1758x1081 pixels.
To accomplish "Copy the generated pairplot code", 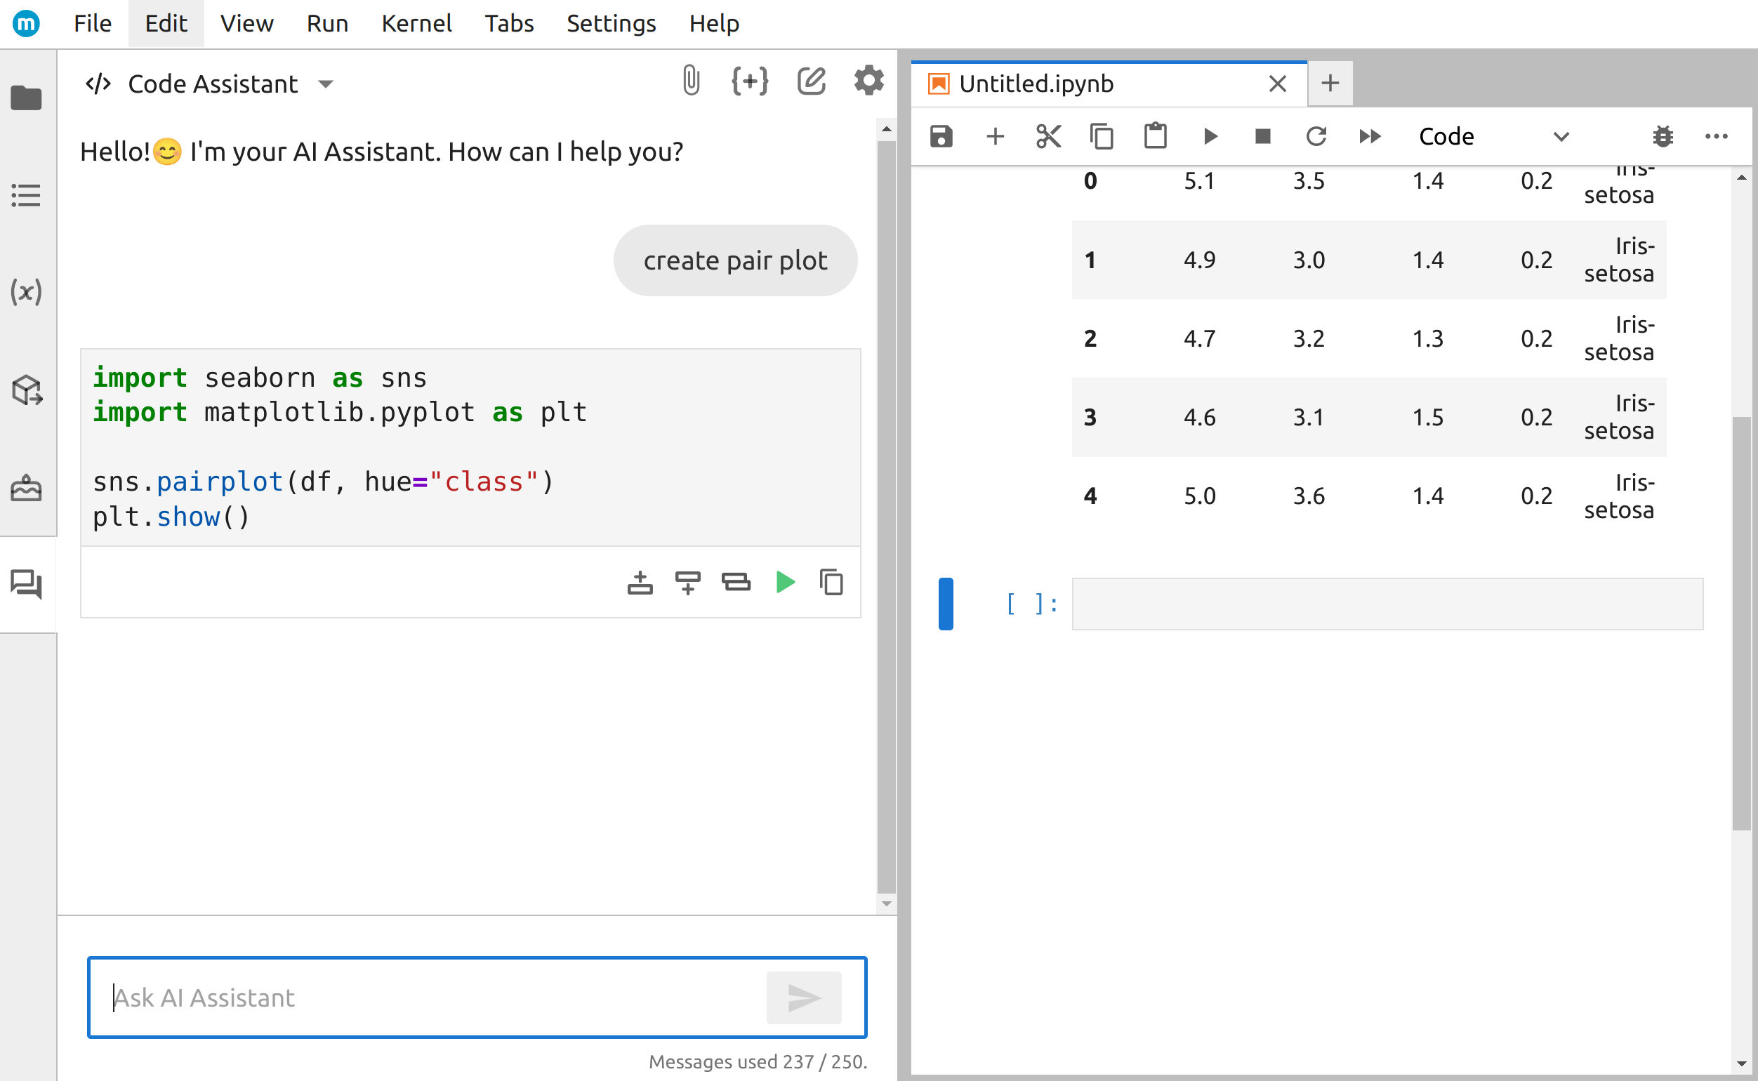I will click(831, 582).
